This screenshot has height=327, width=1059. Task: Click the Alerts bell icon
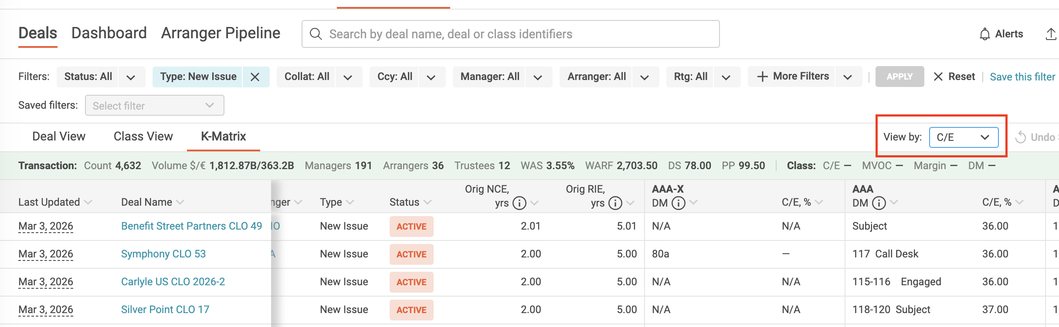984,34
